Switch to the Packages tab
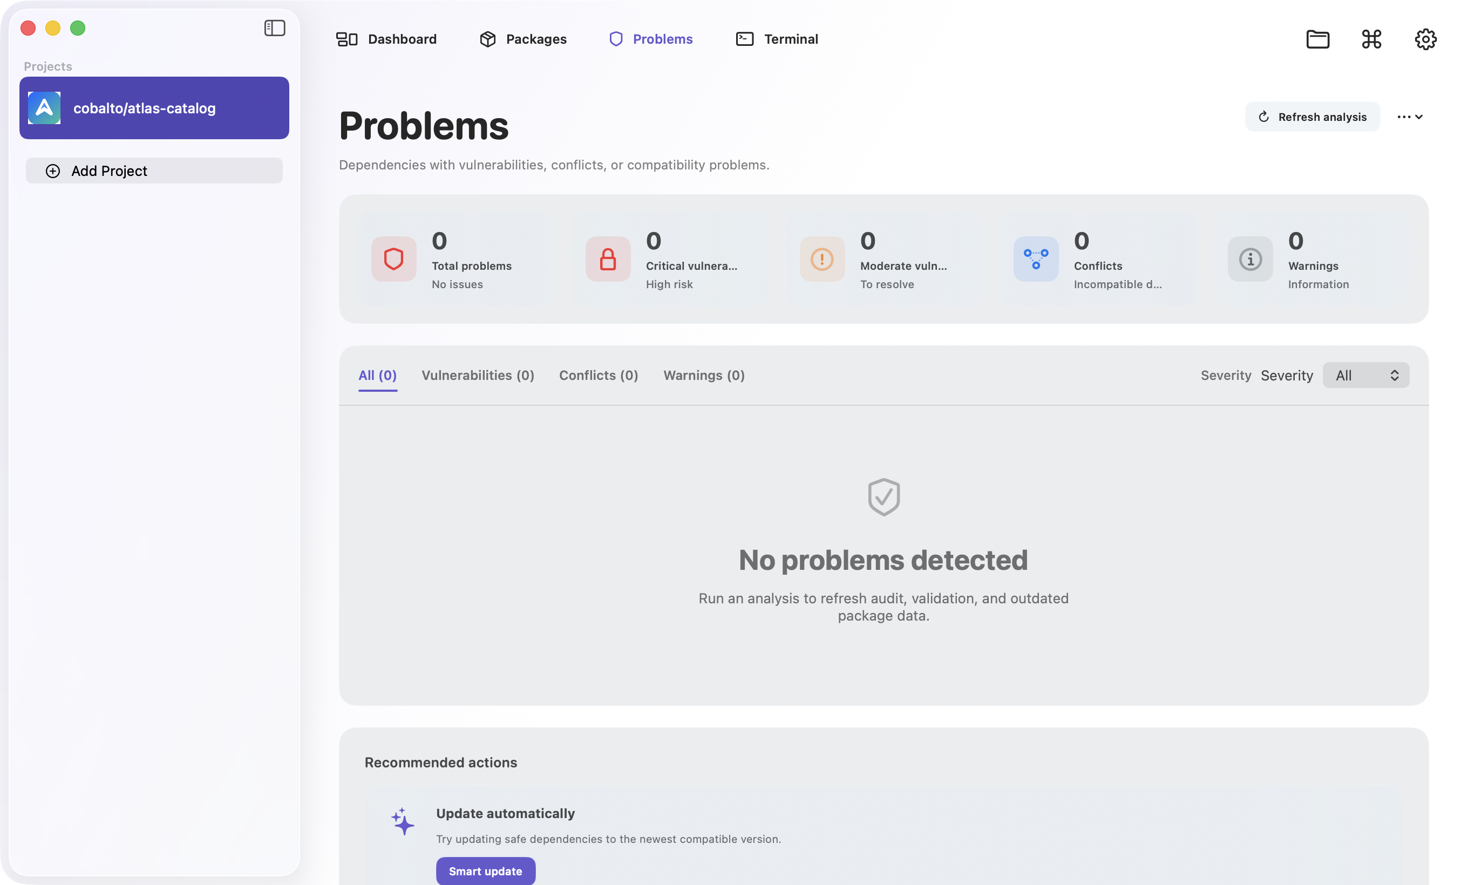 point(522,39)
